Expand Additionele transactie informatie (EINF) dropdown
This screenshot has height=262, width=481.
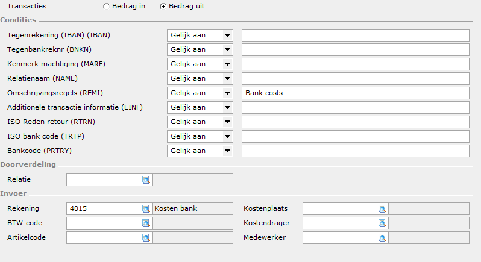pos(227,108)
